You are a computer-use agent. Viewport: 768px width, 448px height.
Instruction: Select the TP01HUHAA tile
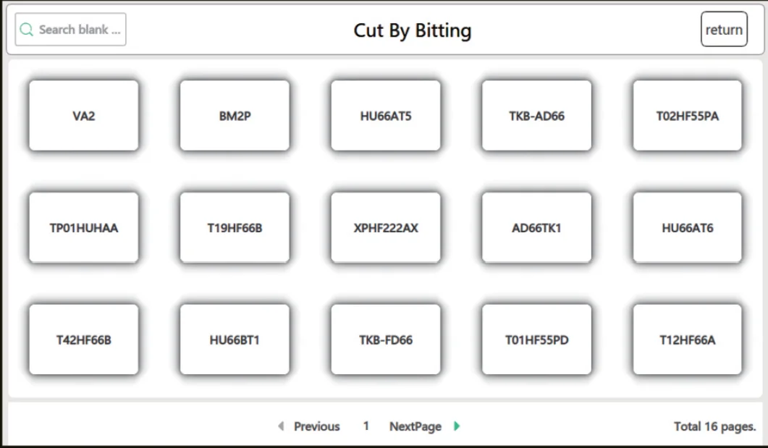[84, 228]
